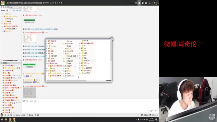This screenshot has width=217, height=122.
Task: Open the mic order mode dropdown
Action: [x=4, y=11]
